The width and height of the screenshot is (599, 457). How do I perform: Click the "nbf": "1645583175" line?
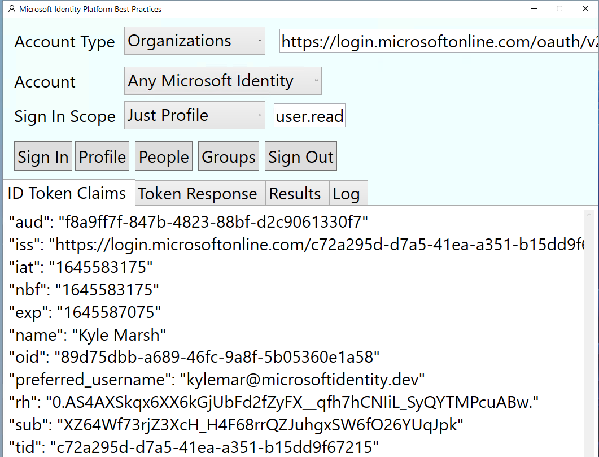[84, 289]
